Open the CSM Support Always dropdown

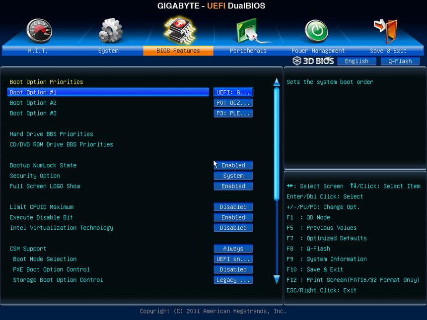(233, 249)
